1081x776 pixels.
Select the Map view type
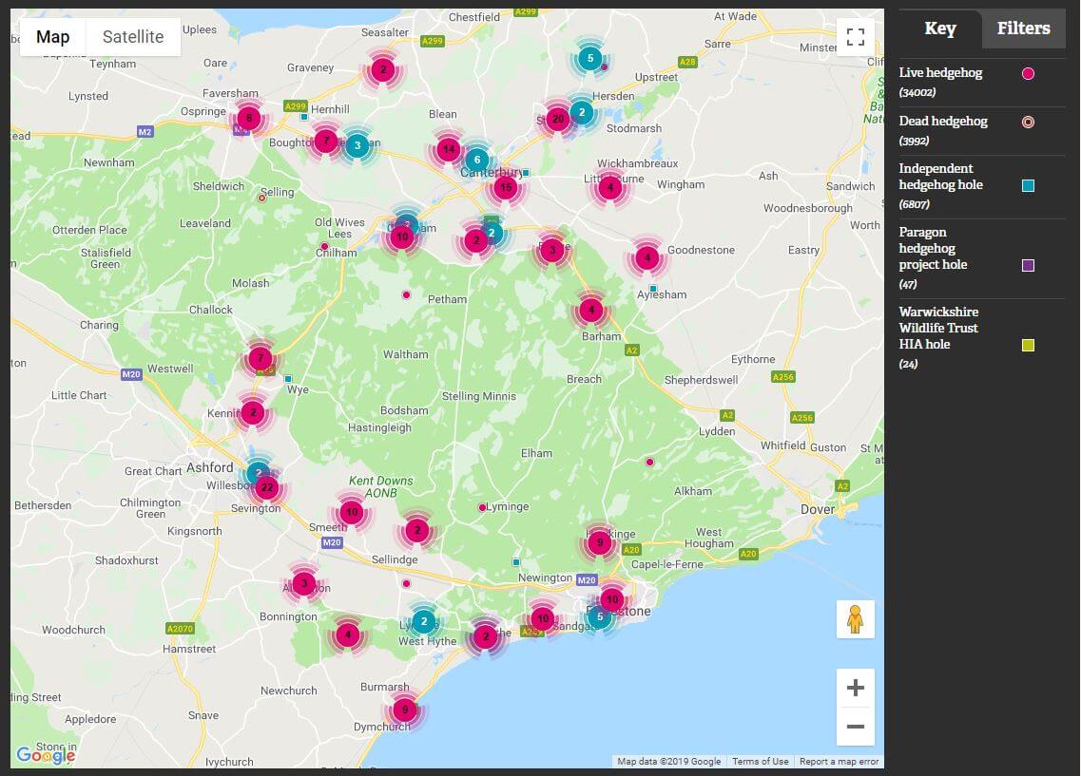53,37
